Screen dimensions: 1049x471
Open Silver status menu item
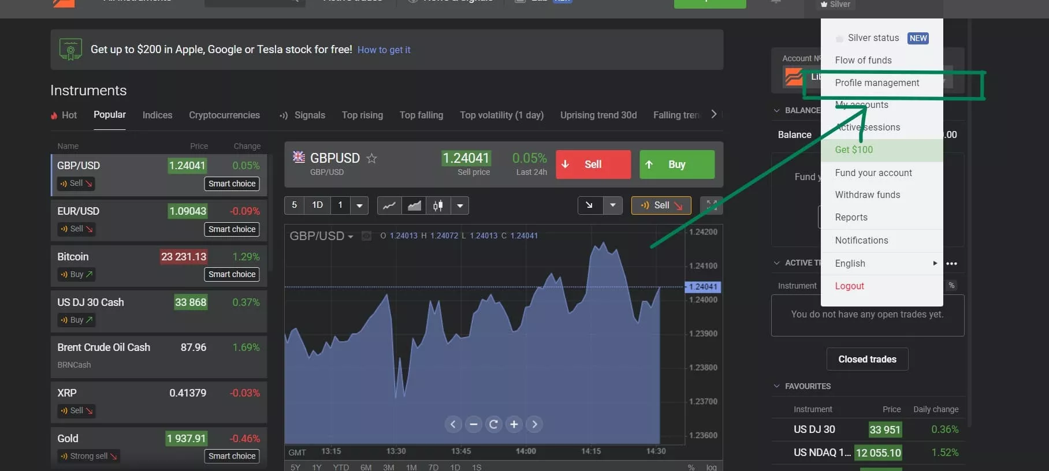click(881, 38)
